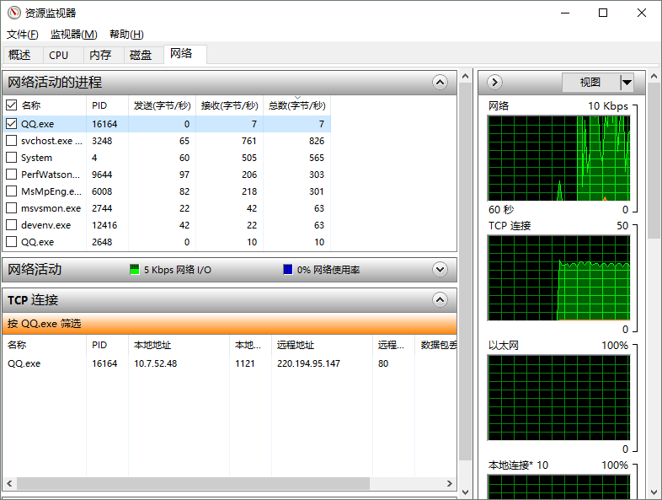Click remote address 220.194.95.147
Viewport: 662px width, 500px height.
click(308, 363)
